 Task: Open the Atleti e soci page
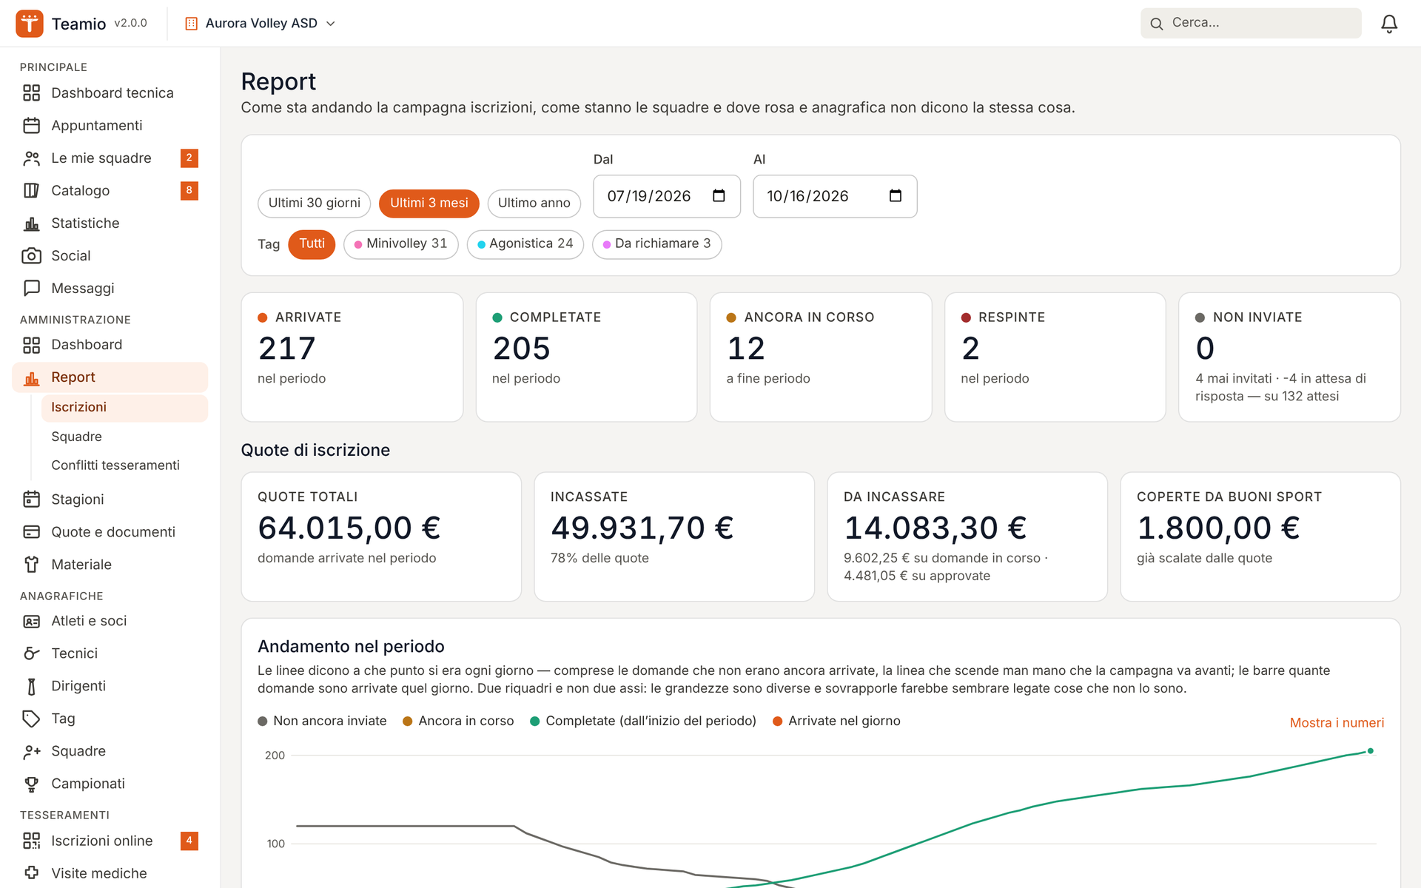[110, 621]
